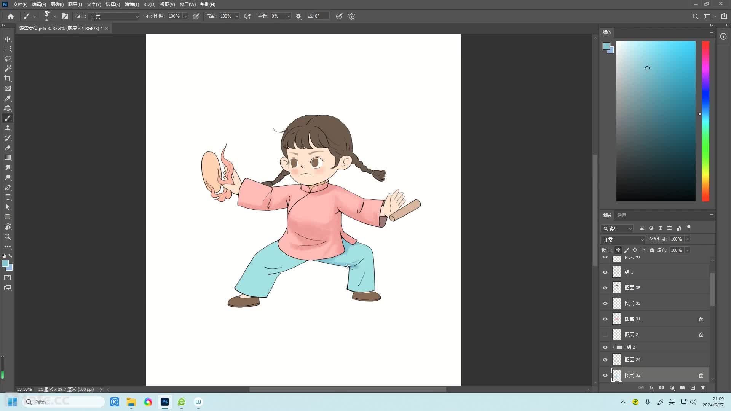Image resolution: width=731 pixels, height=411 pixels.
Task: Select the Crop tool
Action: coord(8,78)
